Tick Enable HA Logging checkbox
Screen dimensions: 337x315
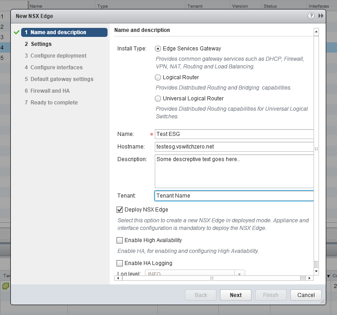coord(120,263)
